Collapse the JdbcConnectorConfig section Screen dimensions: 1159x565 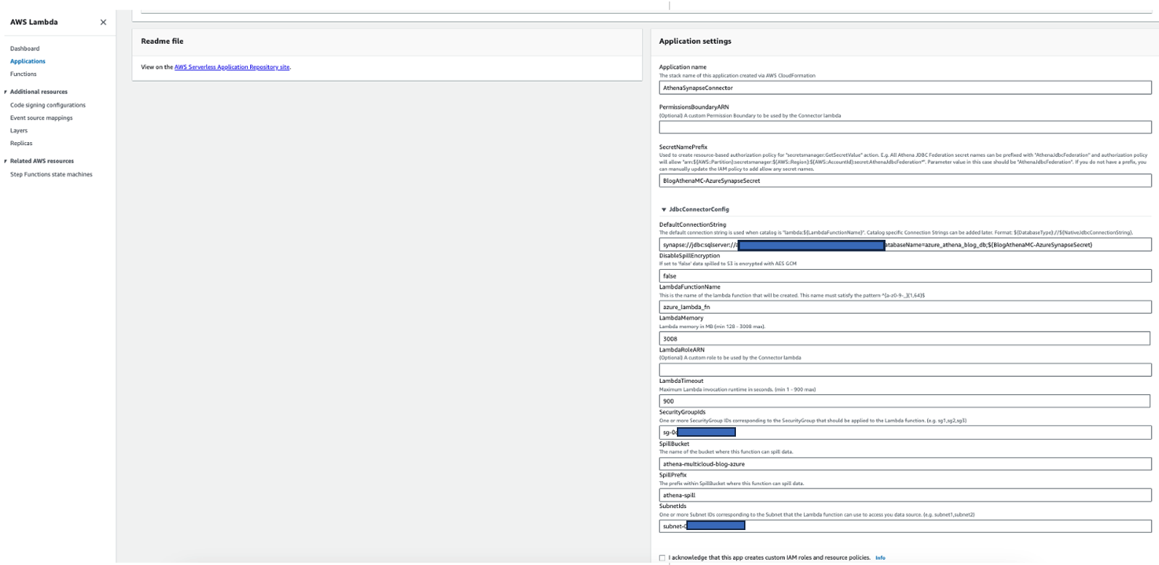tap(664, 210)
